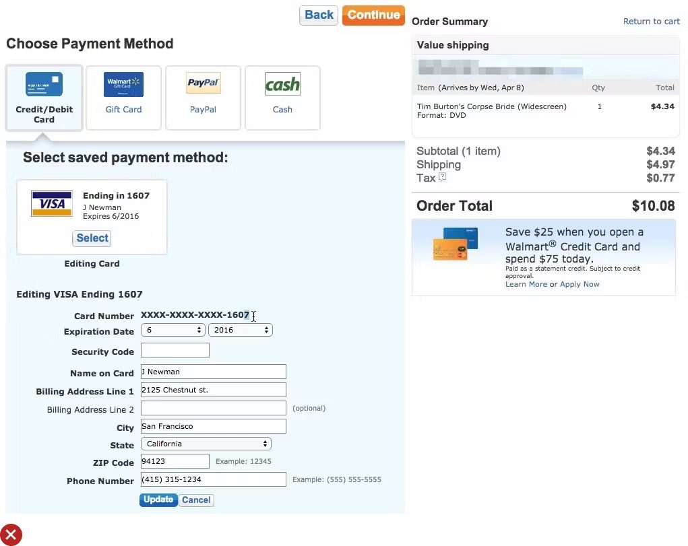
Task: Click the Tax help question icon
Action: coord(443,178)
